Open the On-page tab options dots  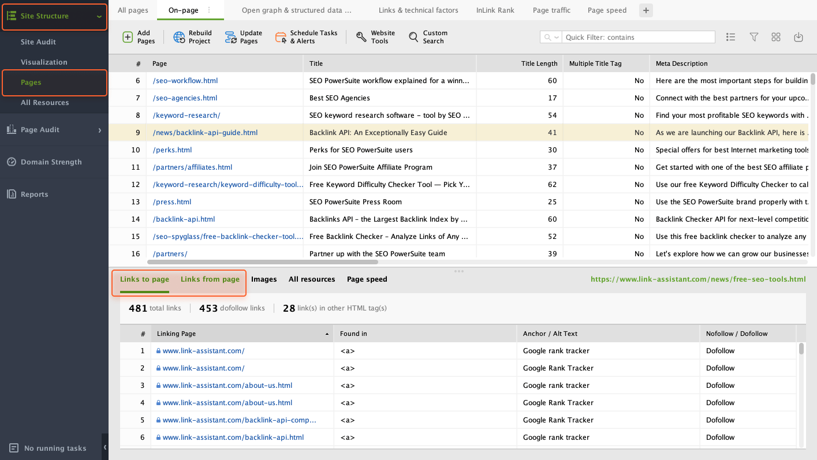coord(209,10)
